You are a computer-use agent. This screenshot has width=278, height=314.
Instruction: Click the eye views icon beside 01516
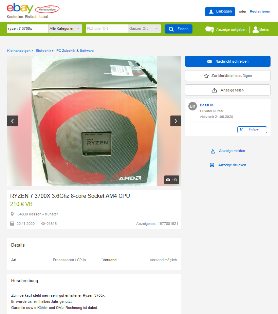point(43,224)
